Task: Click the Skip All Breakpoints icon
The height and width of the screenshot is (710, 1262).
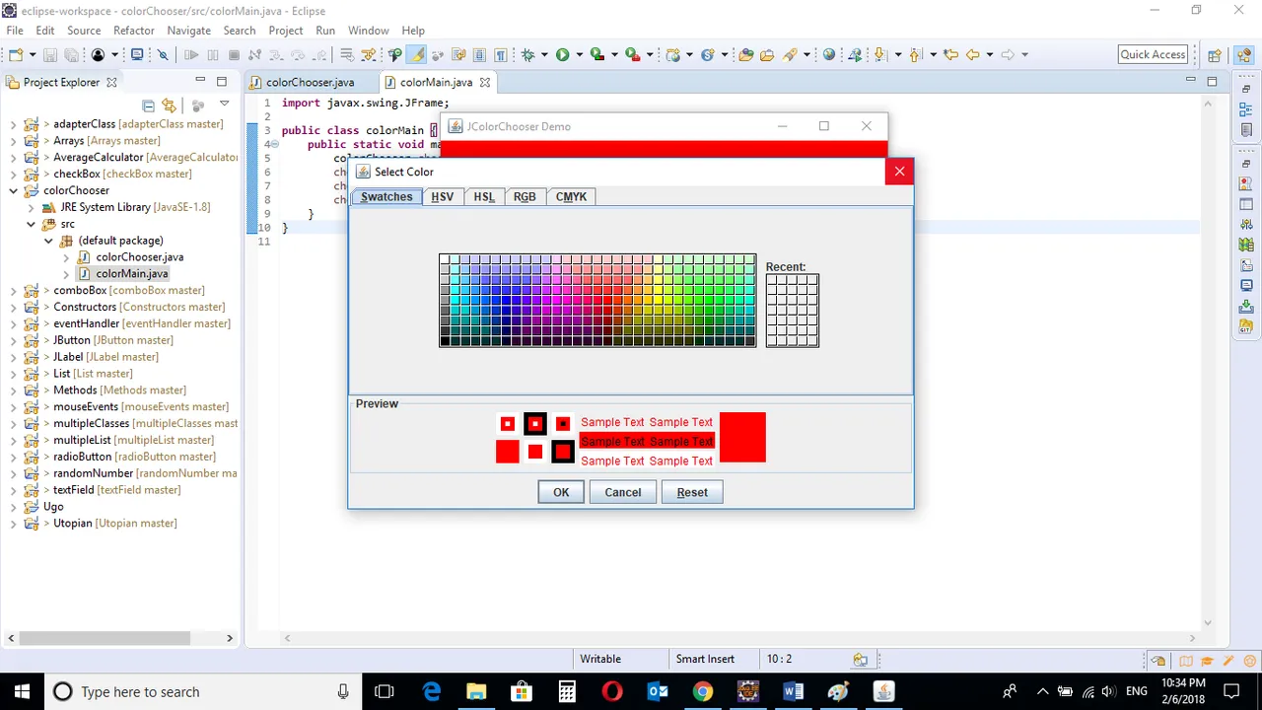Action: tap(164, 55)
